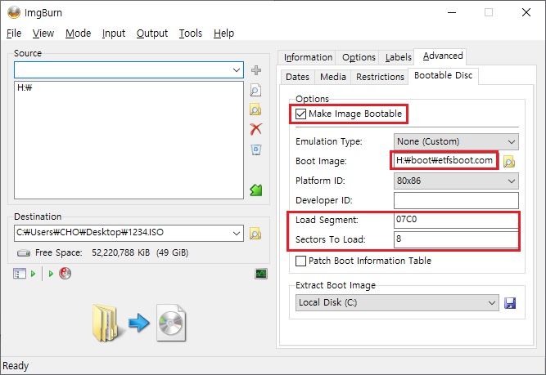This screenshot has height=375, width=546.
Task: Click the small green play arrow next to layout editor
Action: (x=33, y=274)
